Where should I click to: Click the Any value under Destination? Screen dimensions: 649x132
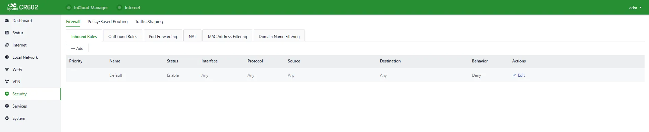click(x=383, y=75)
